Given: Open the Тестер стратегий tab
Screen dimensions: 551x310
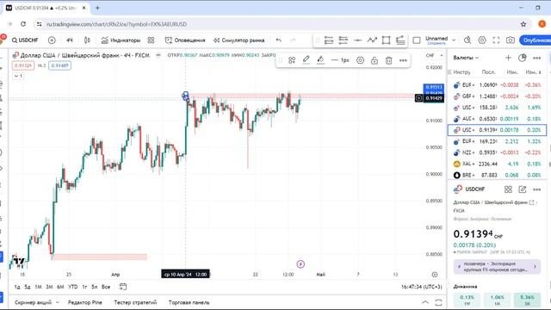Looking at the screenshot, I should point(135,302).
